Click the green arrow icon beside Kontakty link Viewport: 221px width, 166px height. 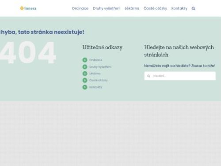pyautogui.click(x=85, y=87)
